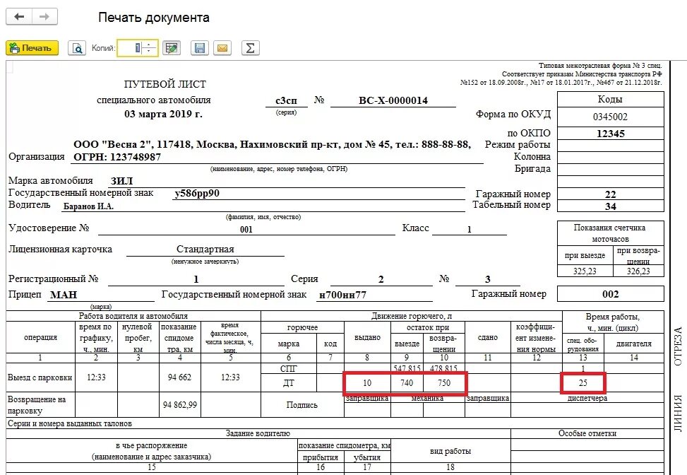Select speedometer reading 94 662
Image resolution: width=687 pixels, height=475 pixels.
pos(179,377)
